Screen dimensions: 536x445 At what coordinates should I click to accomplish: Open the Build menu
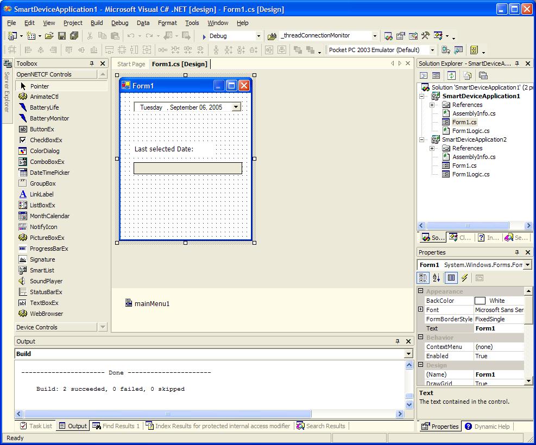[97, 23]
